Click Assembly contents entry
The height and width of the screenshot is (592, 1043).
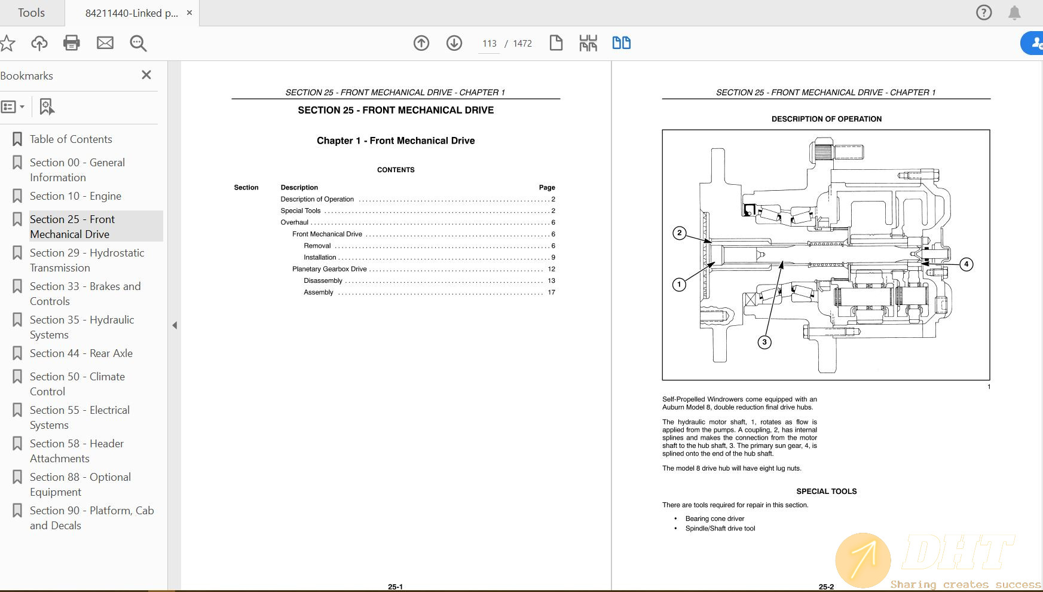point(429,292)
